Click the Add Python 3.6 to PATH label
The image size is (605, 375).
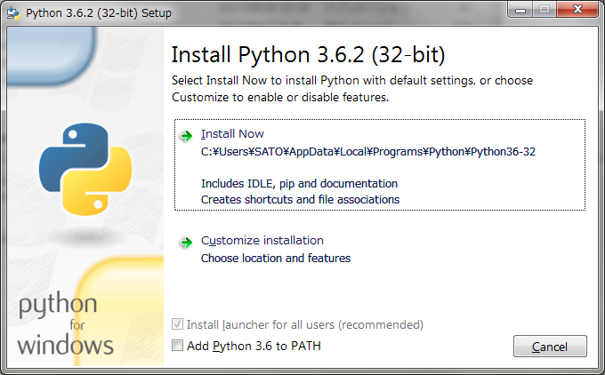[254, 346]
